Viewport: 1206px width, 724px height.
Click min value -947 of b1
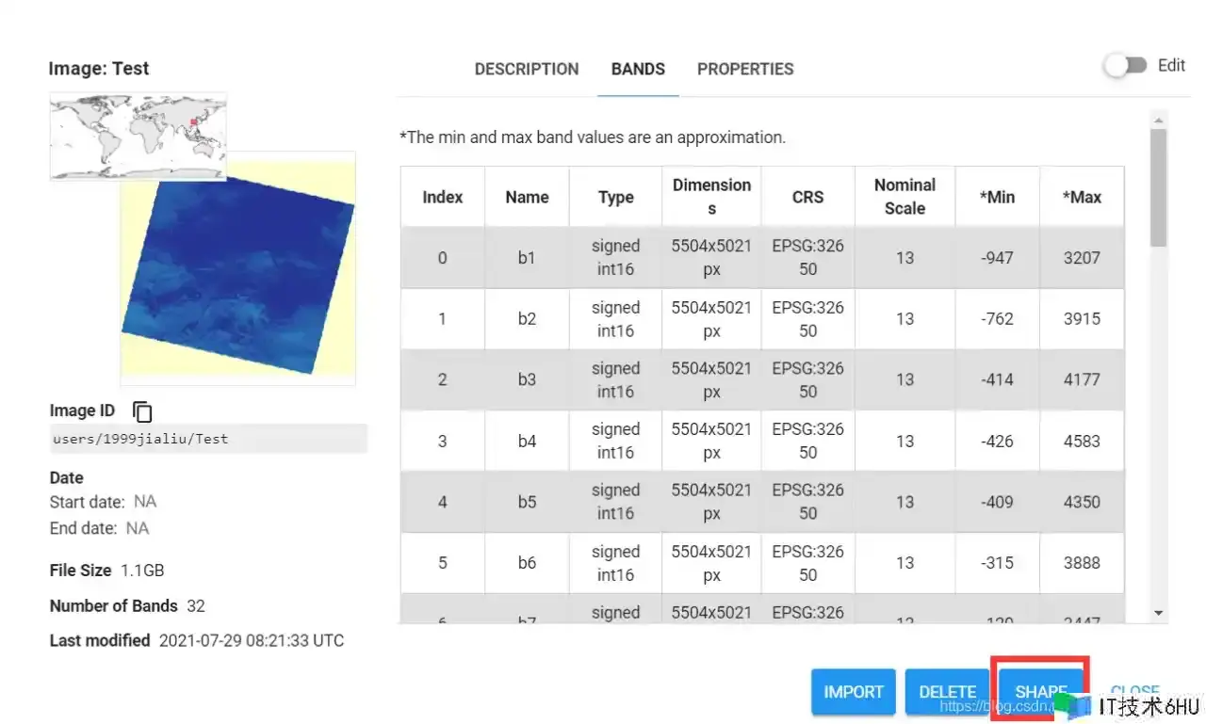coord(997,257)
